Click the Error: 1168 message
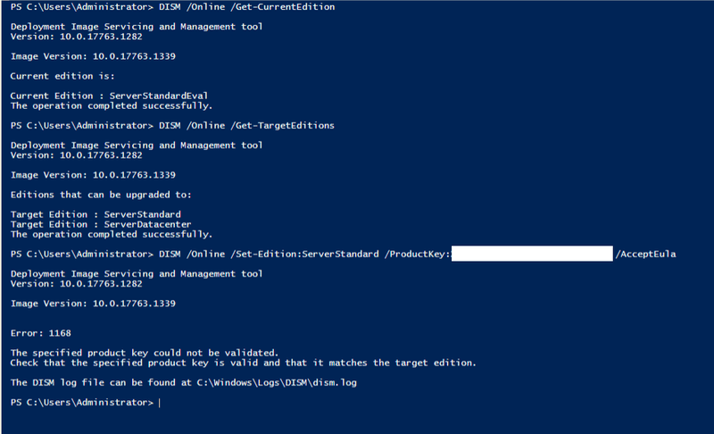The width and height of the screenshot is (714, 434). 40,333
